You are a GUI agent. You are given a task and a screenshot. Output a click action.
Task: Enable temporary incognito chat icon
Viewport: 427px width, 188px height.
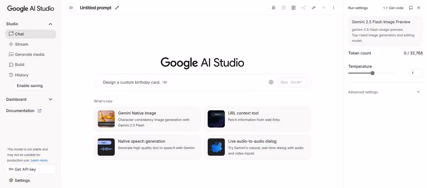(x=274, y=8)
